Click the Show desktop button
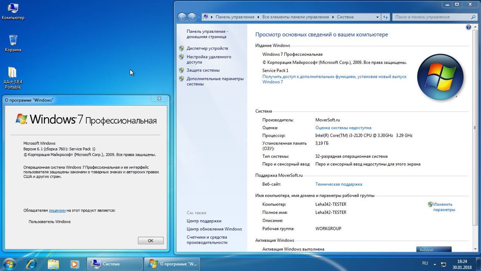This screenshot has width=481, height=271. coord(478,264)
